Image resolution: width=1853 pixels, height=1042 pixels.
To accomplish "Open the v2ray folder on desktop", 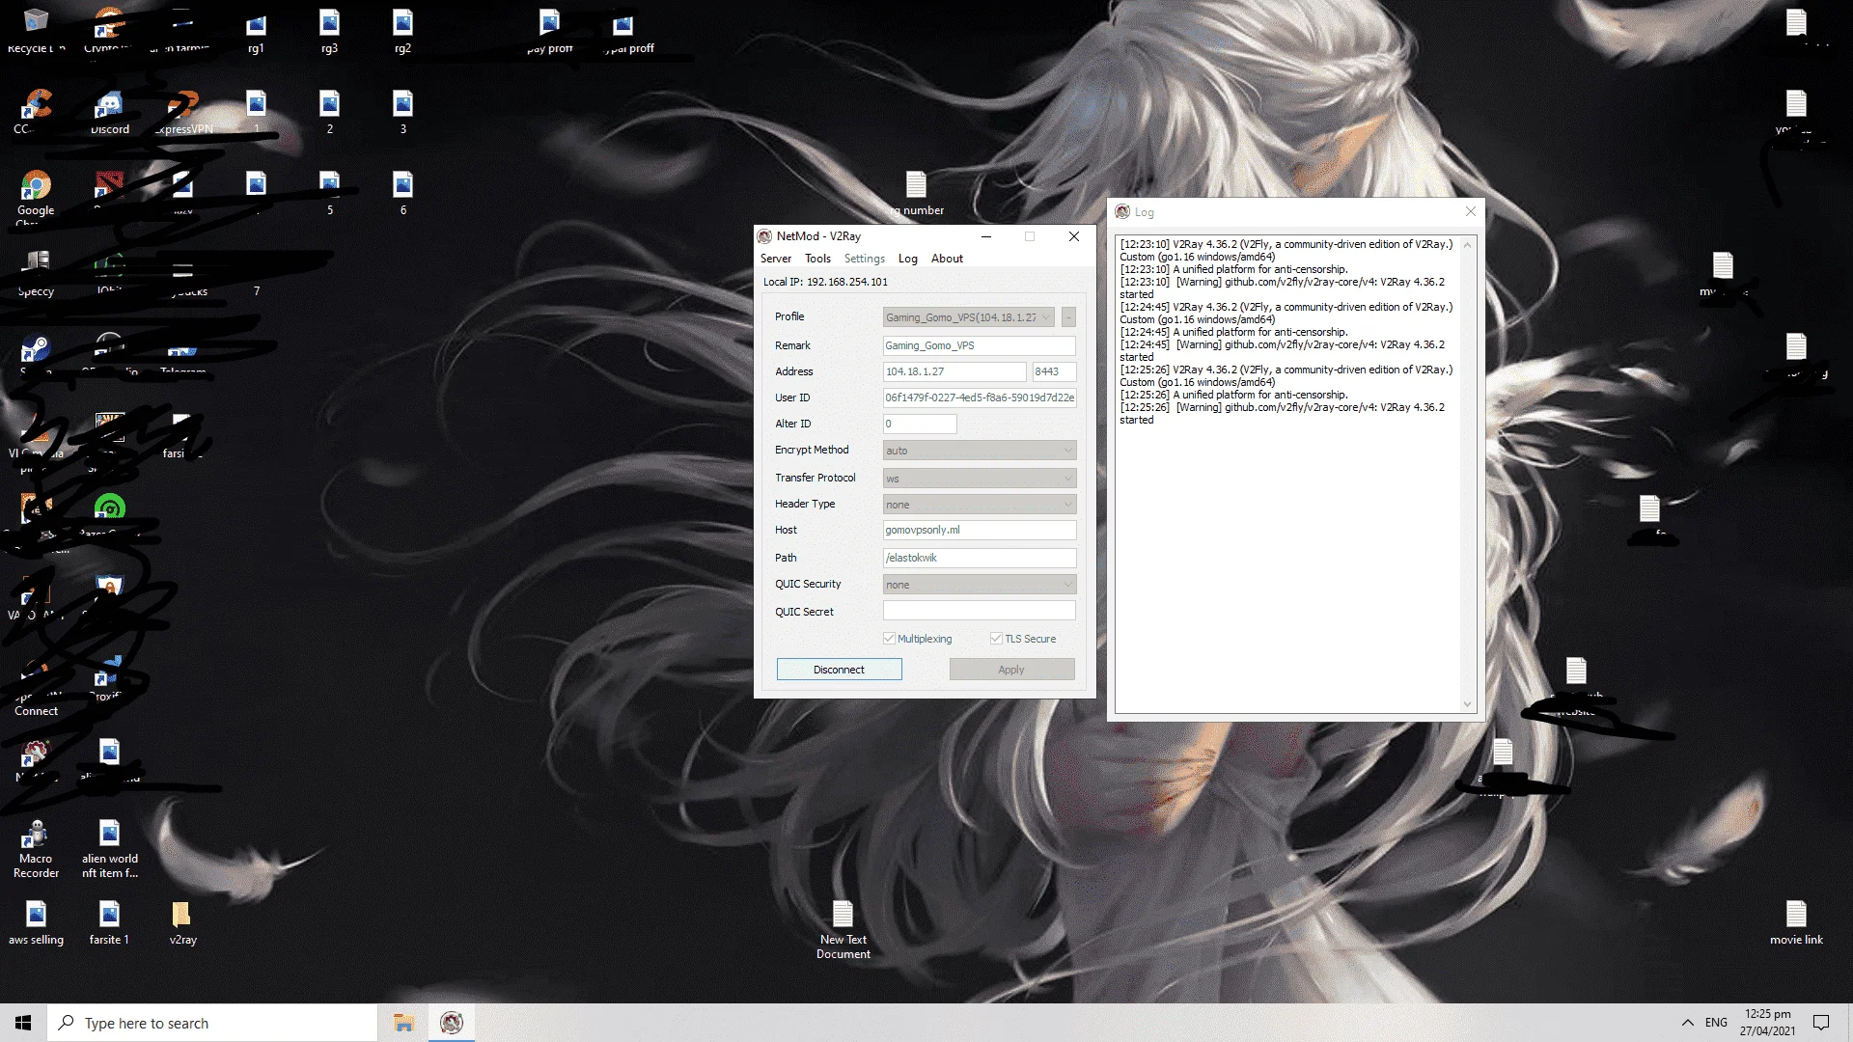I will (x=182, y=922).
